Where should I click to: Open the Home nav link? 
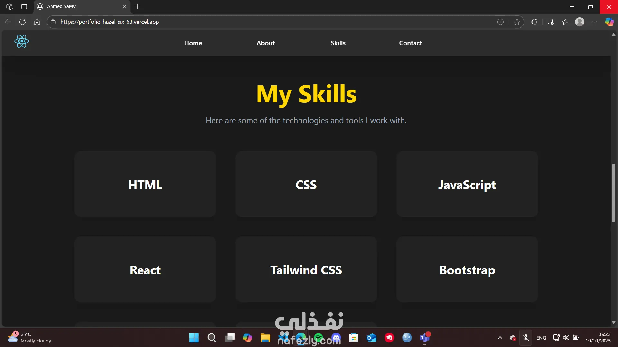click(x=193, y=43)
